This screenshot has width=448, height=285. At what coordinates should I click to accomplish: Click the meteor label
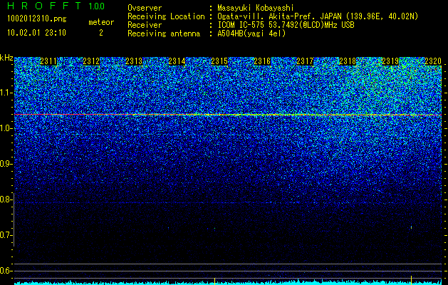(101, 22)
